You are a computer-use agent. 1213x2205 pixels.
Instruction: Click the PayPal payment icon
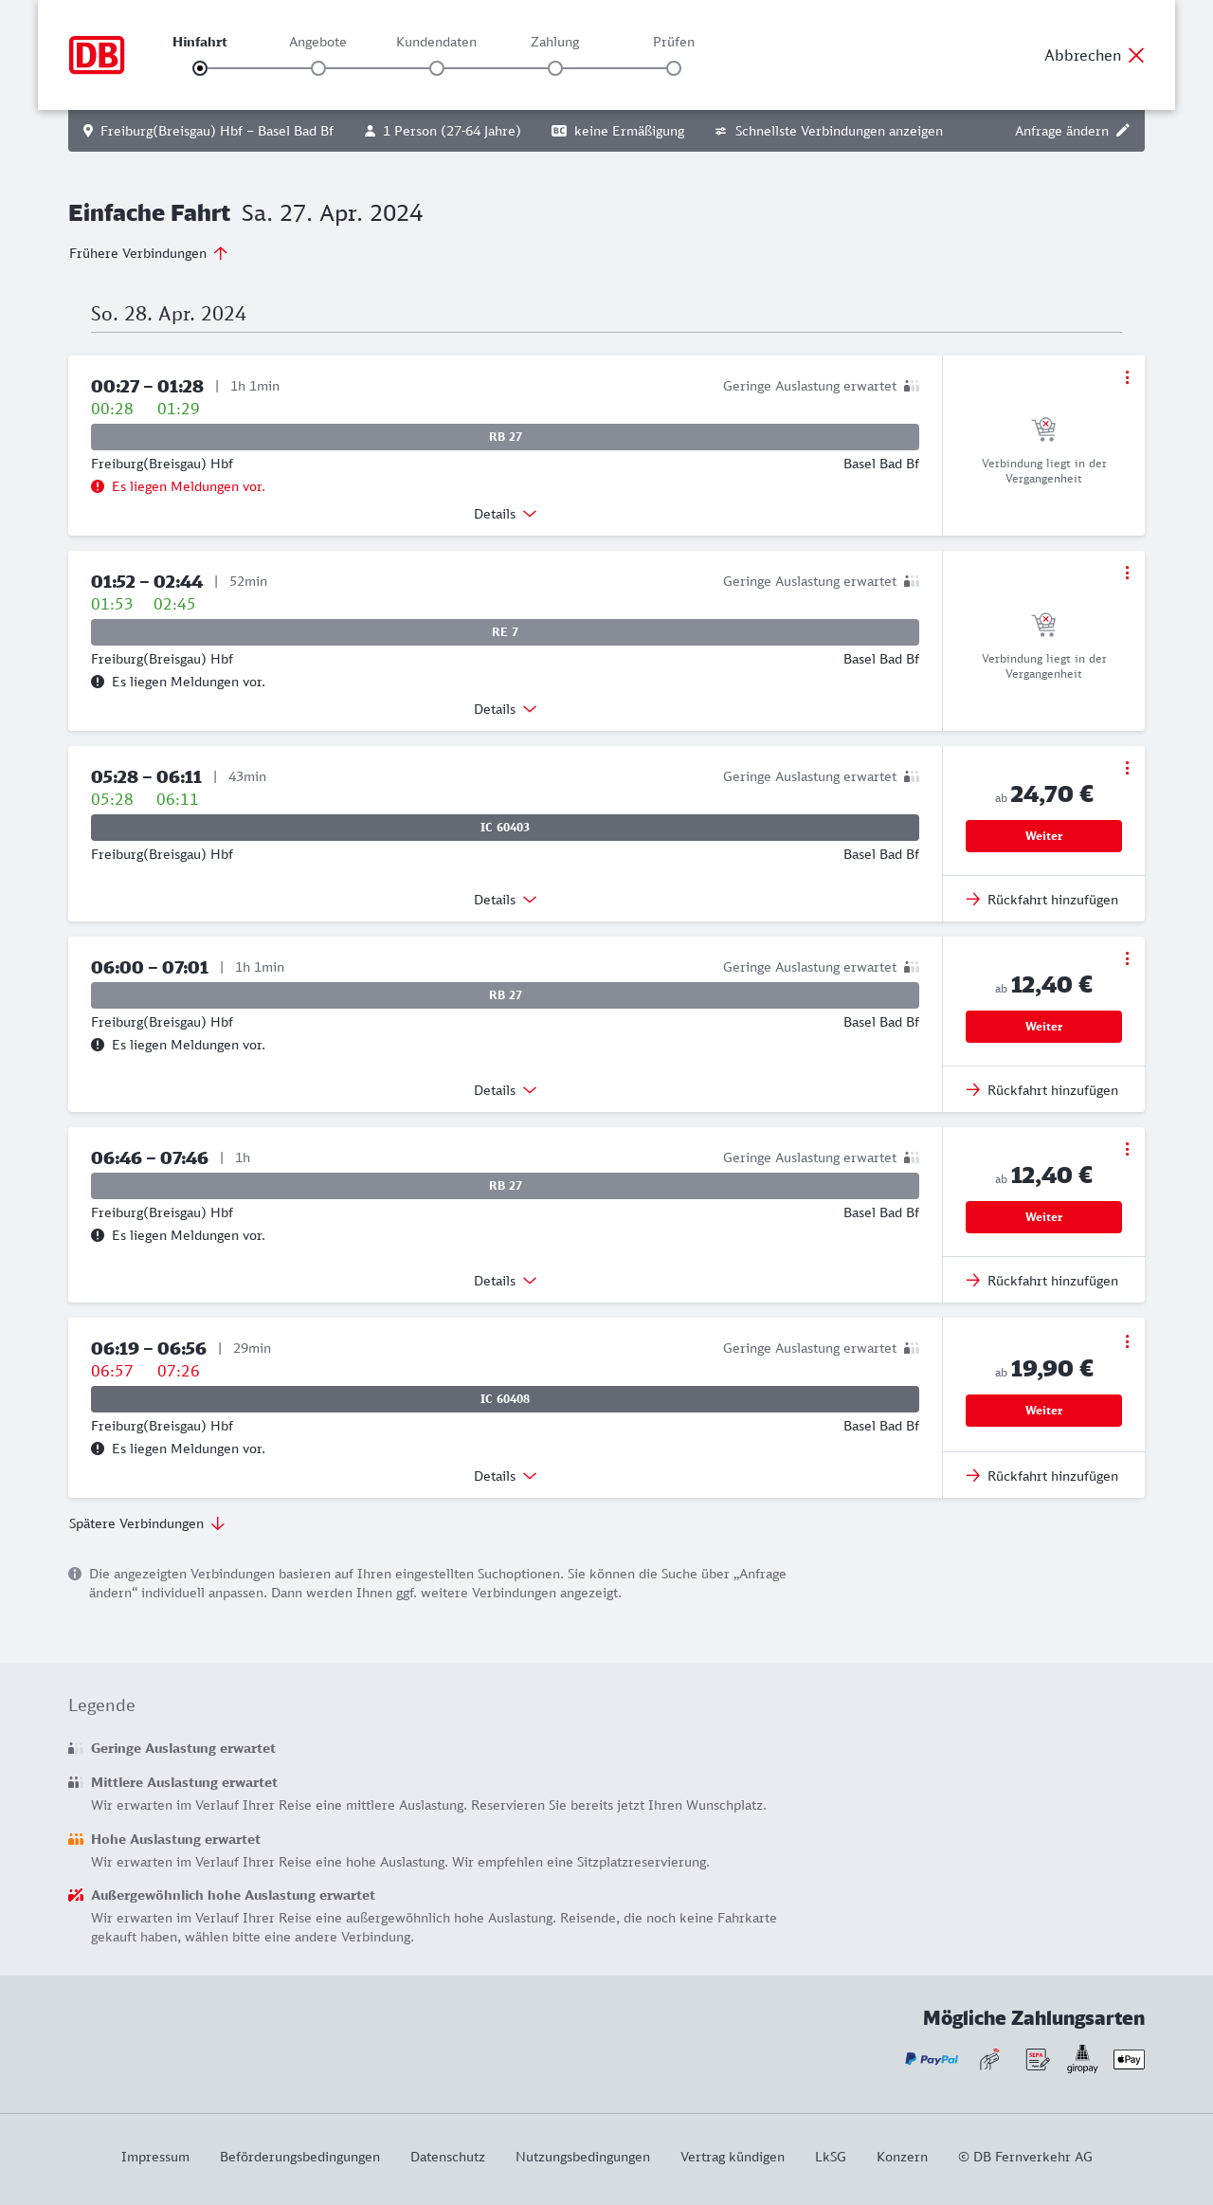(x=931, y=2059)
